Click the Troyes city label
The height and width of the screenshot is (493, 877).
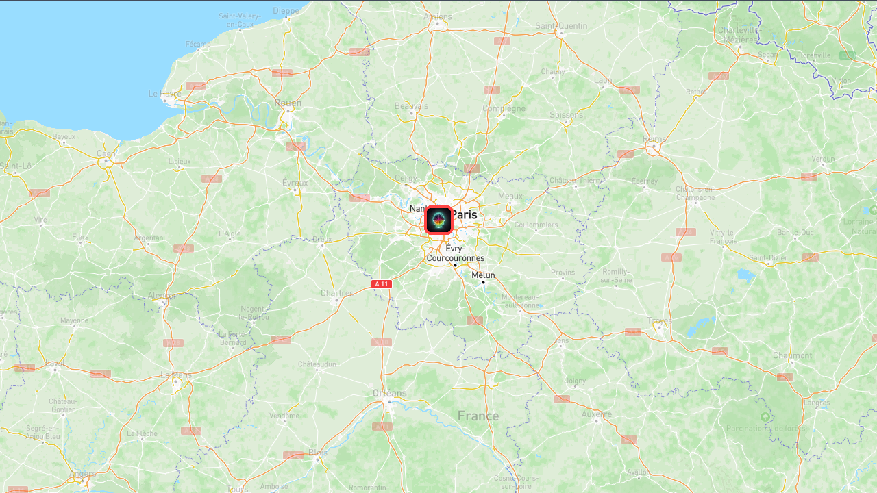[660, 320]
